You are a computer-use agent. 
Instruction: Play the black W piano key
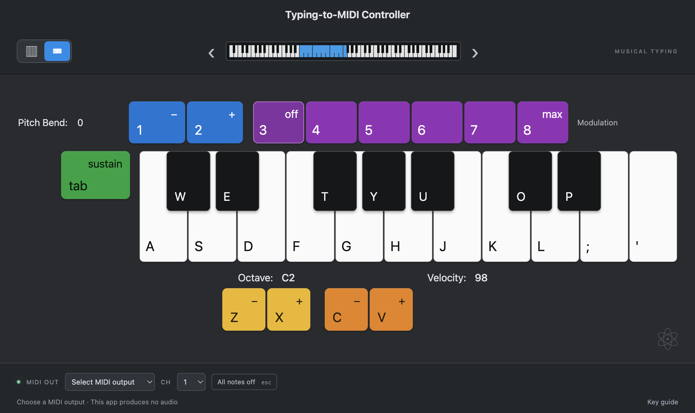(x=188, y=181)
